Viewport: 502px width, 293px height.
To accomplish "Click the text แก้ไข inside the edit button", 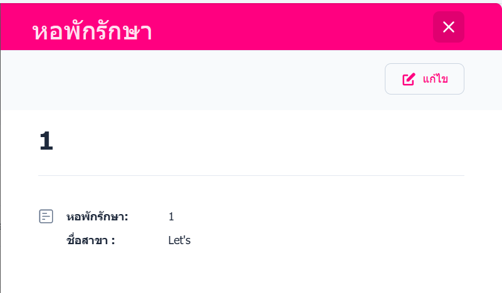I will 436,80.
